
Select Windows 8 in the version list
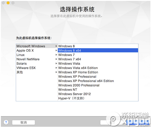point(98,46)
